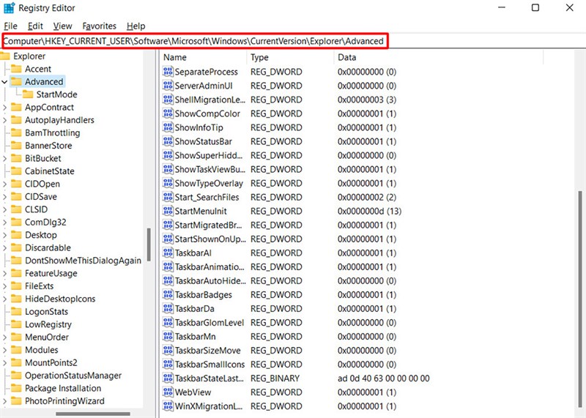586x418 pixels.
Task: Click the ServerAdminUI value icon
Action: tap(168, 86)
